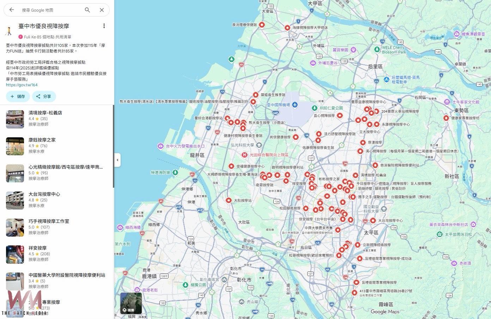Click the 大肚按摩站 map pin
The height and width of the screenshot is (319, 491).
tap(229, 200)
